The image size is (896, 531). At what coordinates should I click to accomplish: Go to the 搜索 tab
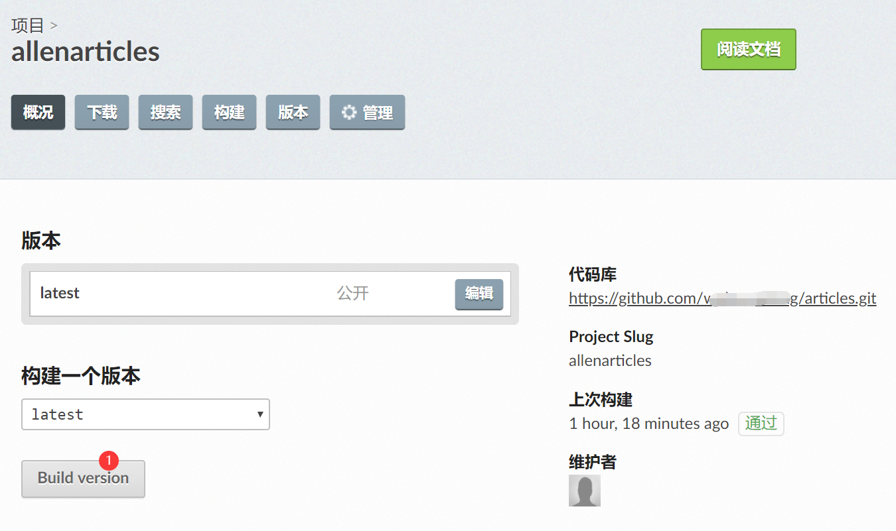(x=165, y=113)
